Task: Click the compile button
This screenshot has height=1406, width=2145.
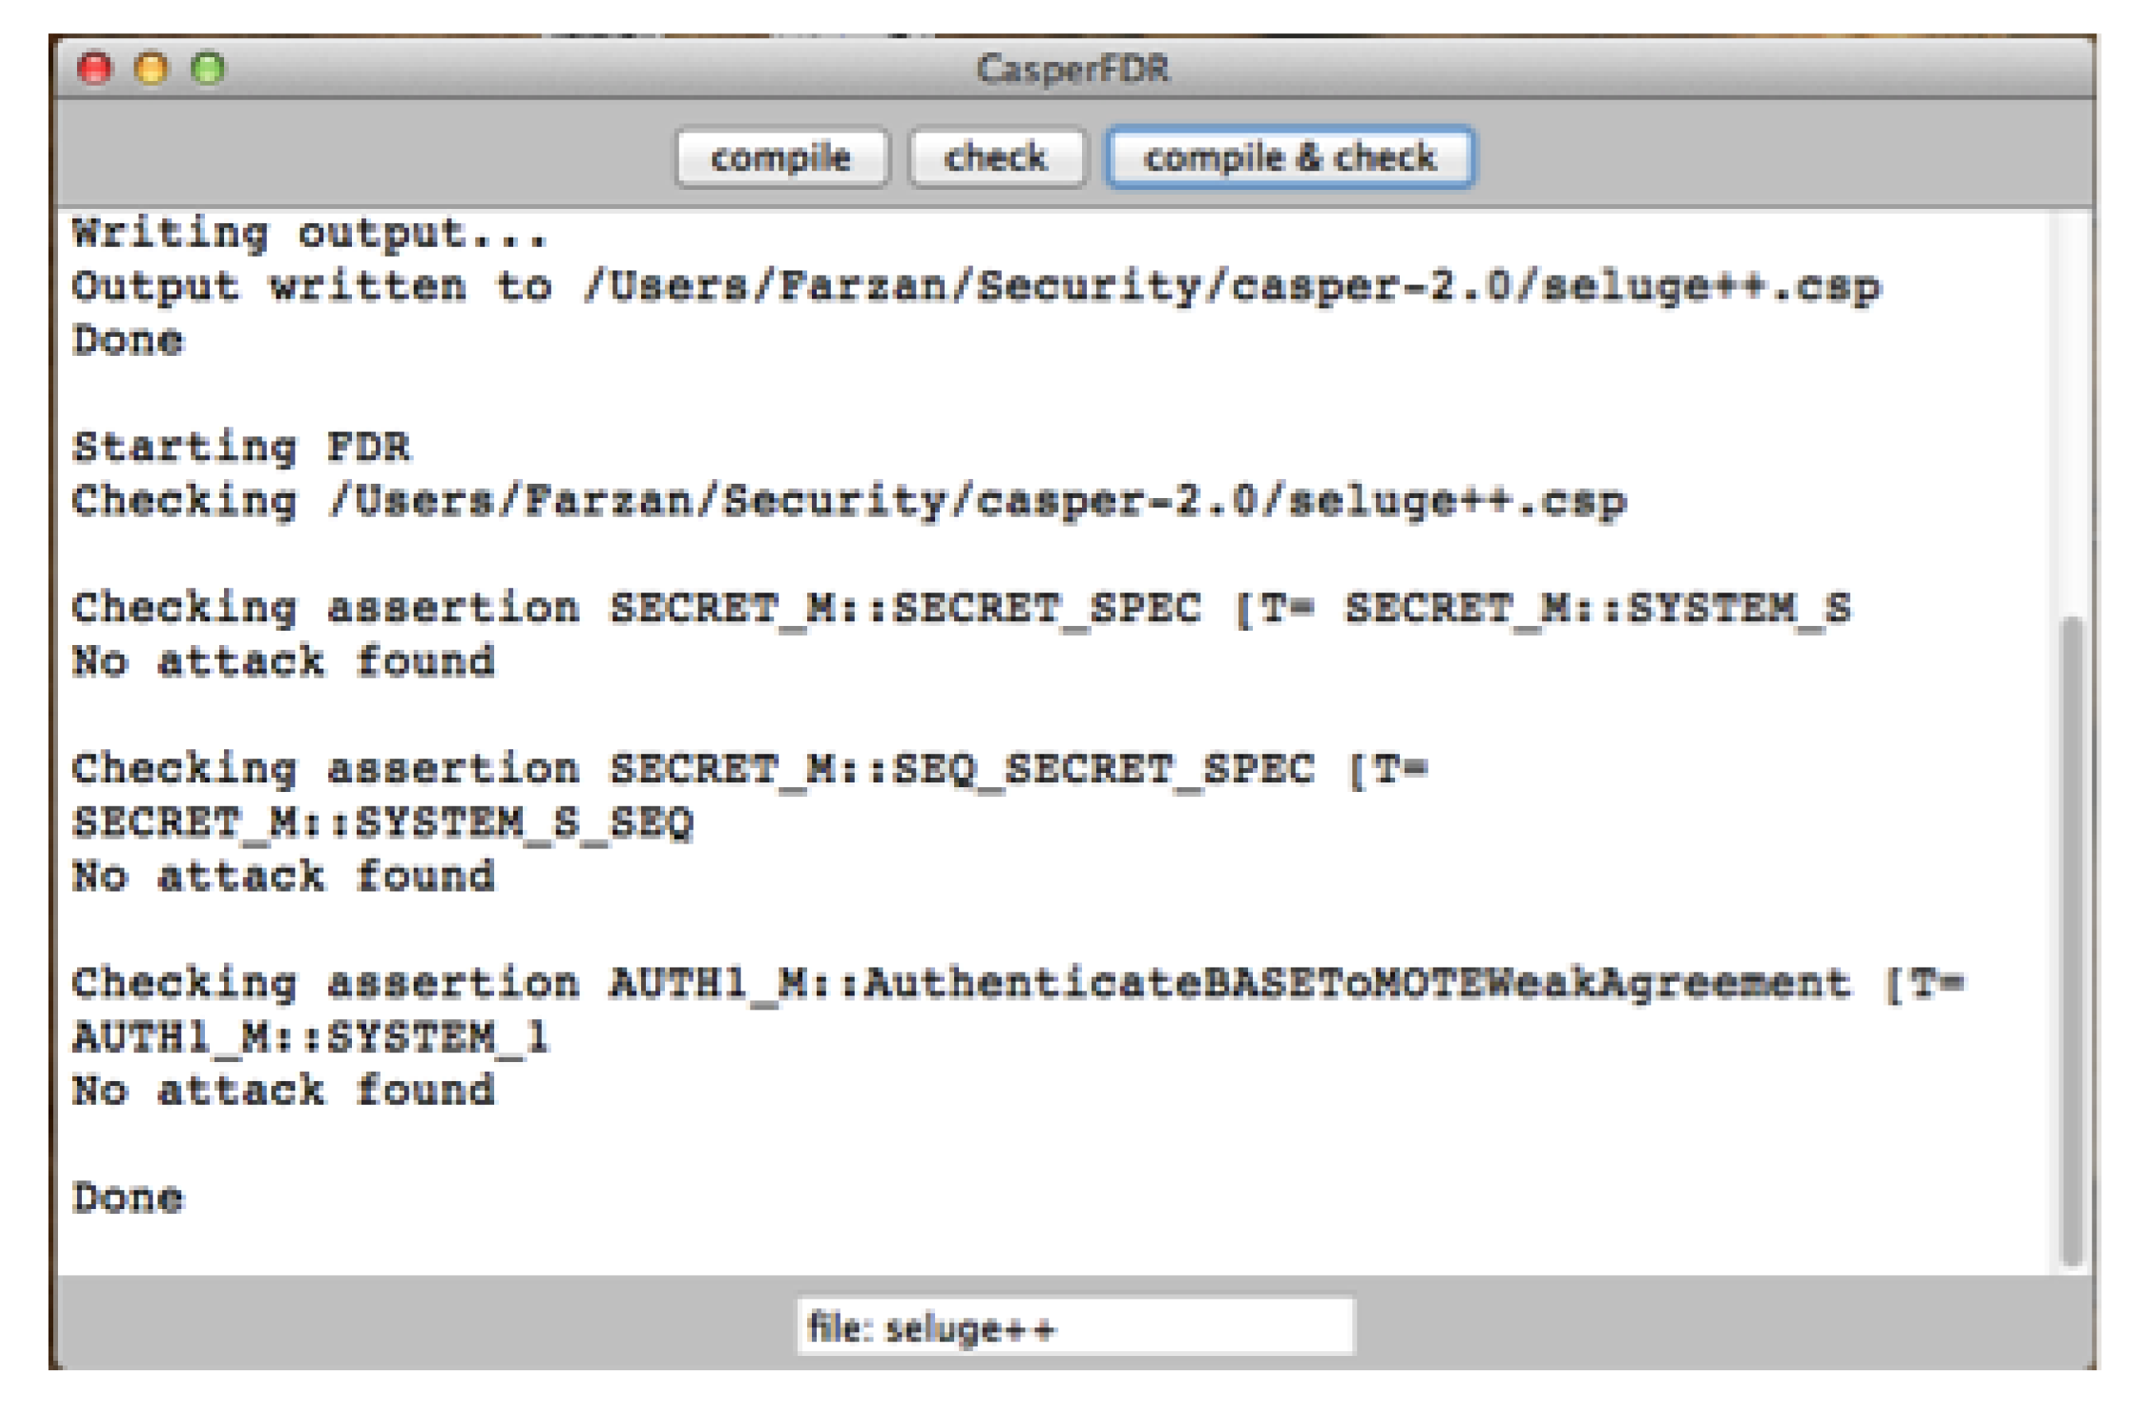Action: [780, 158]
